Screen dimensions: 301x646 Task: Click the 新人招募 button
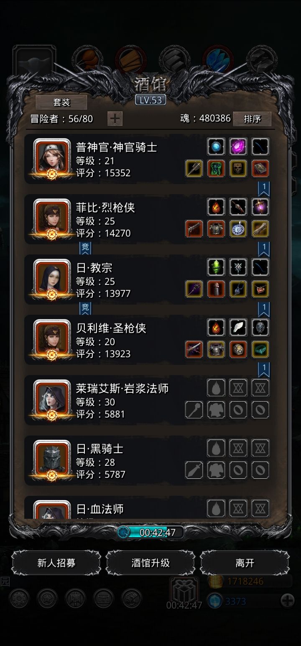pos(56,563)
